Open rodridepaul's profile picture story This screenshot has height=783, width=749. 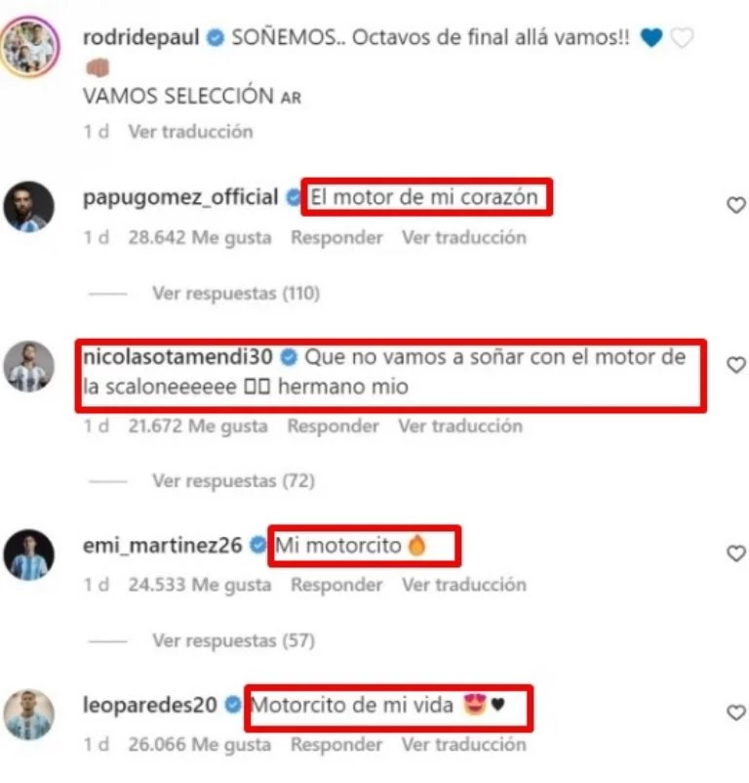(x=30, y=48)
